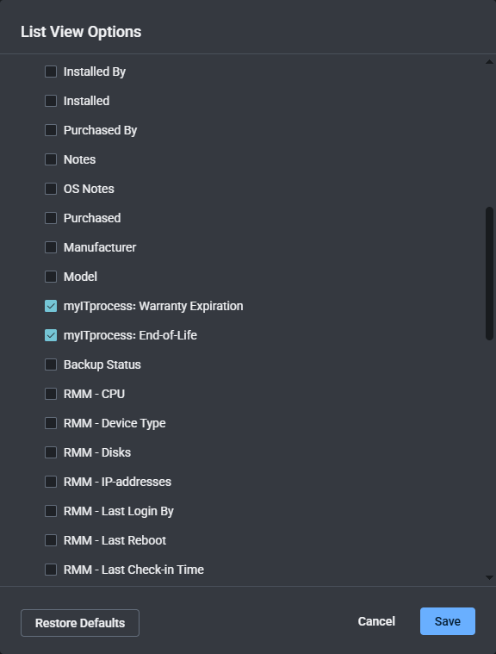Check the Installed By checkbox

[x=51, y=72]
